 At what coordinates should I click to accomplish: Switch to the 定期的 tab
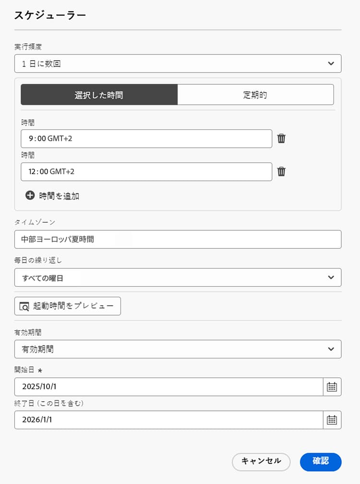[256, 94]
